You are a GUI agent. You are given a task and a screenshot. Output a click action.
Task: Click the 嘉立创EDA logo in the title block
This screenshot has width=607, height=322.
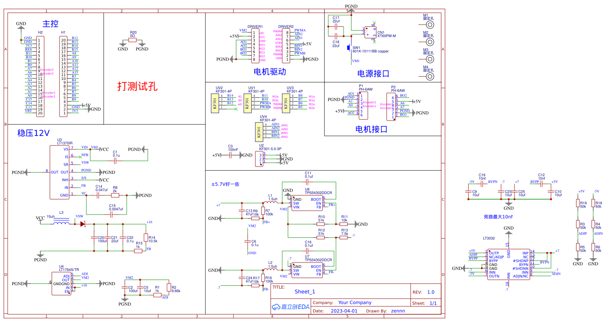coord(291,307)
